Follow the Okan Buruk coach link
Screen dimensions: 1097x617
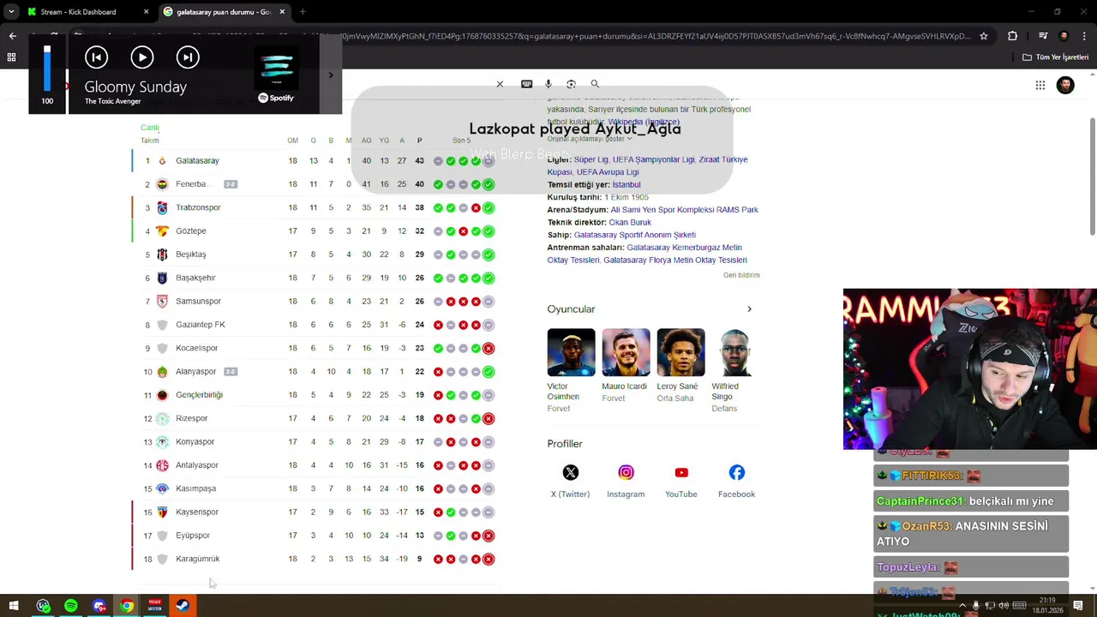click(630, 223)
